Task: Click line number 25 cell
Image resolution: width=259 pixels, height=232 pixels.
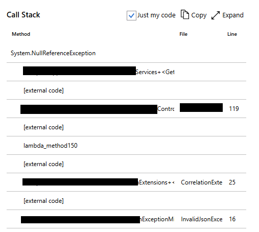Action: [x=232, y=182]
